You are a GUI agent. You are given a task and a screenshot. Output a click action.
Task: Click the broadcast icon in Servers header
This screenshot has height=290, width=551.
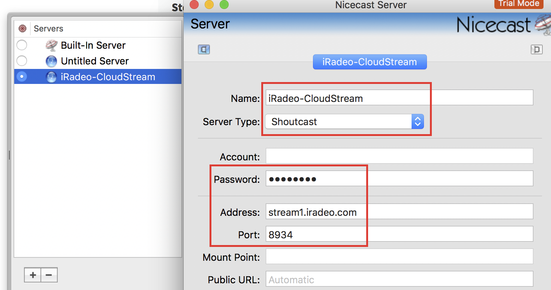(22, 28)
